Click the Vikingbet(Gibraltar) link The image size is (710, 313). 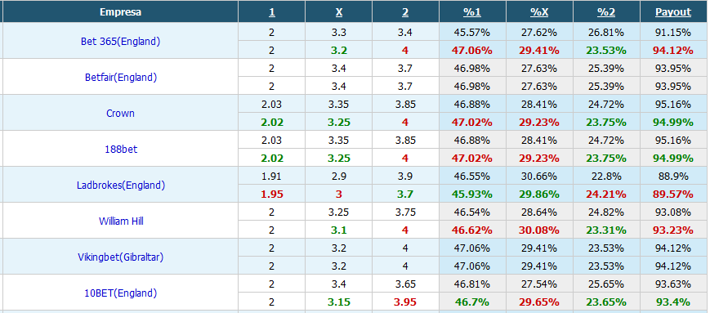(x=120, y=257)
